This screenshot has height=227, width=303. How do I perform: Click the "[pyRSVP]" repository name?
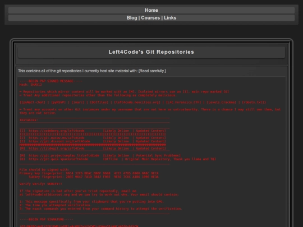point(58,103)
